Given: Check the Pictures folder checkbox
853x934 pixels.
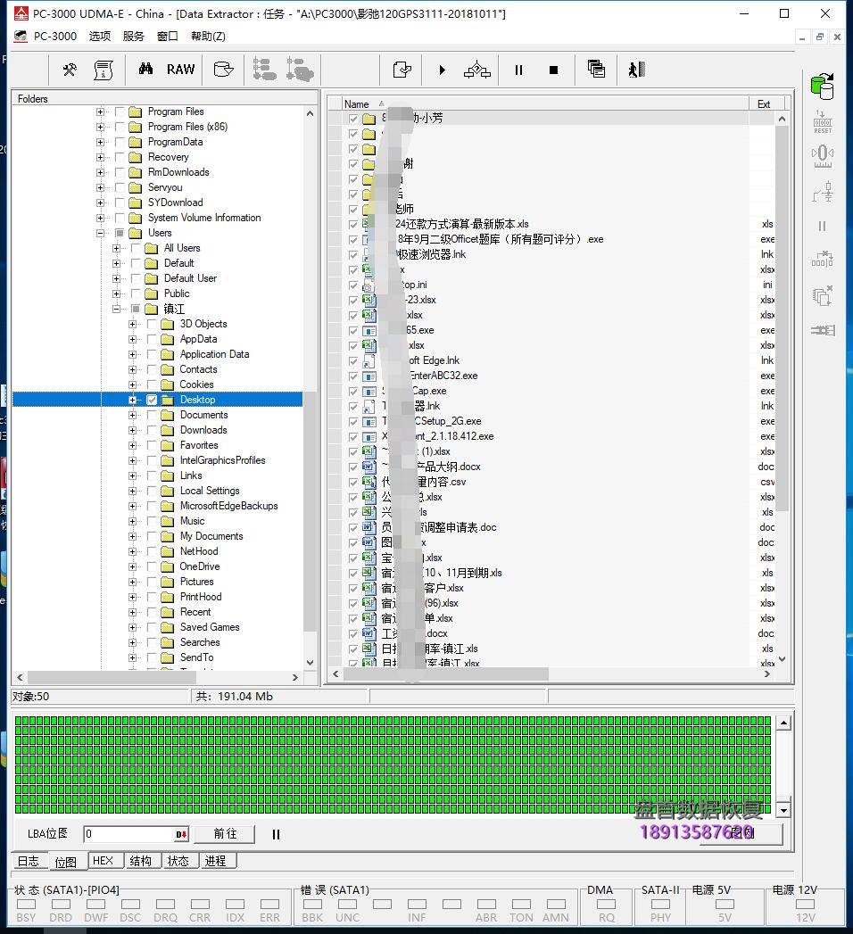Looking at the screenshot, I should (x=152, y=582).
